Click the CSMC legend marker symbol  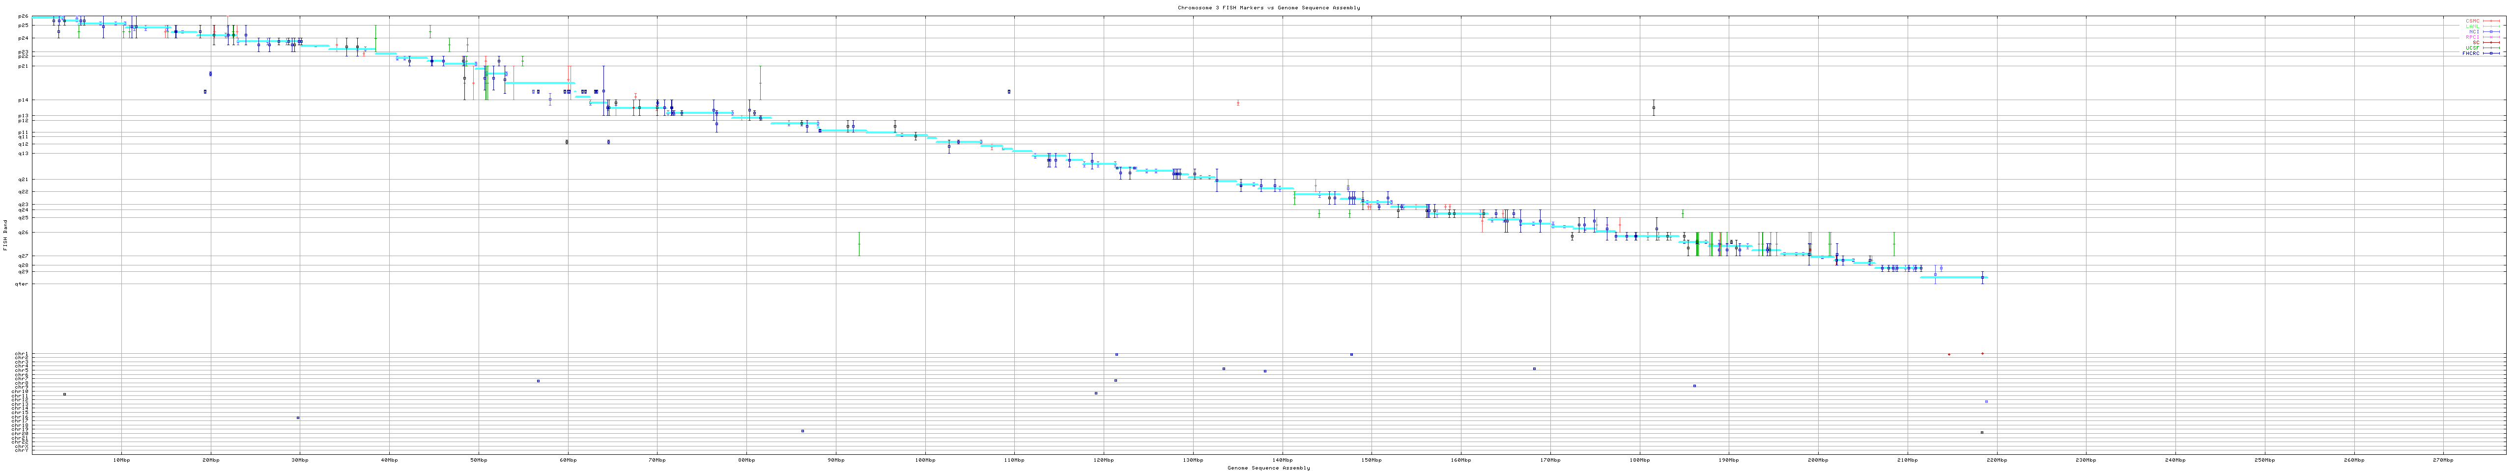(x=2490, y=21)
